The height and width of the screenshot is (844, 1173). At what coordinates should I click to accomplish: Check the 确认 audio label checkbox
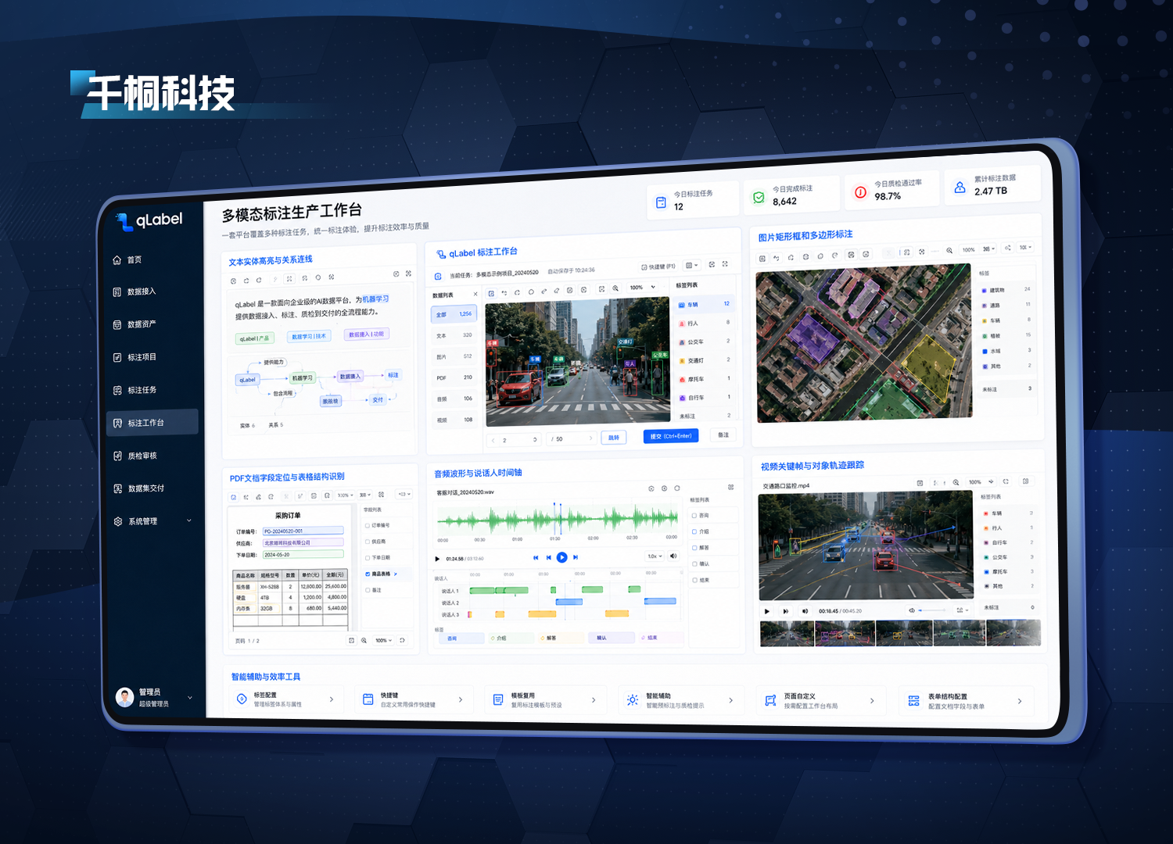pos(694,563)
